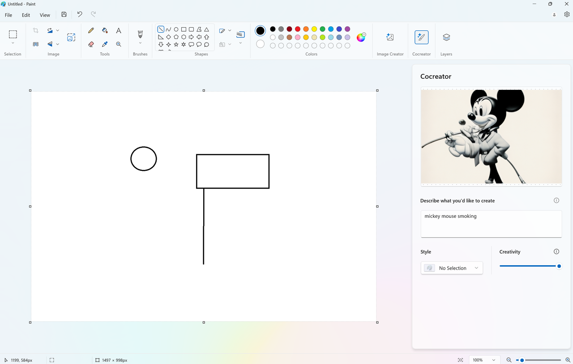Open the 100% zoom level dropdown

484,360
